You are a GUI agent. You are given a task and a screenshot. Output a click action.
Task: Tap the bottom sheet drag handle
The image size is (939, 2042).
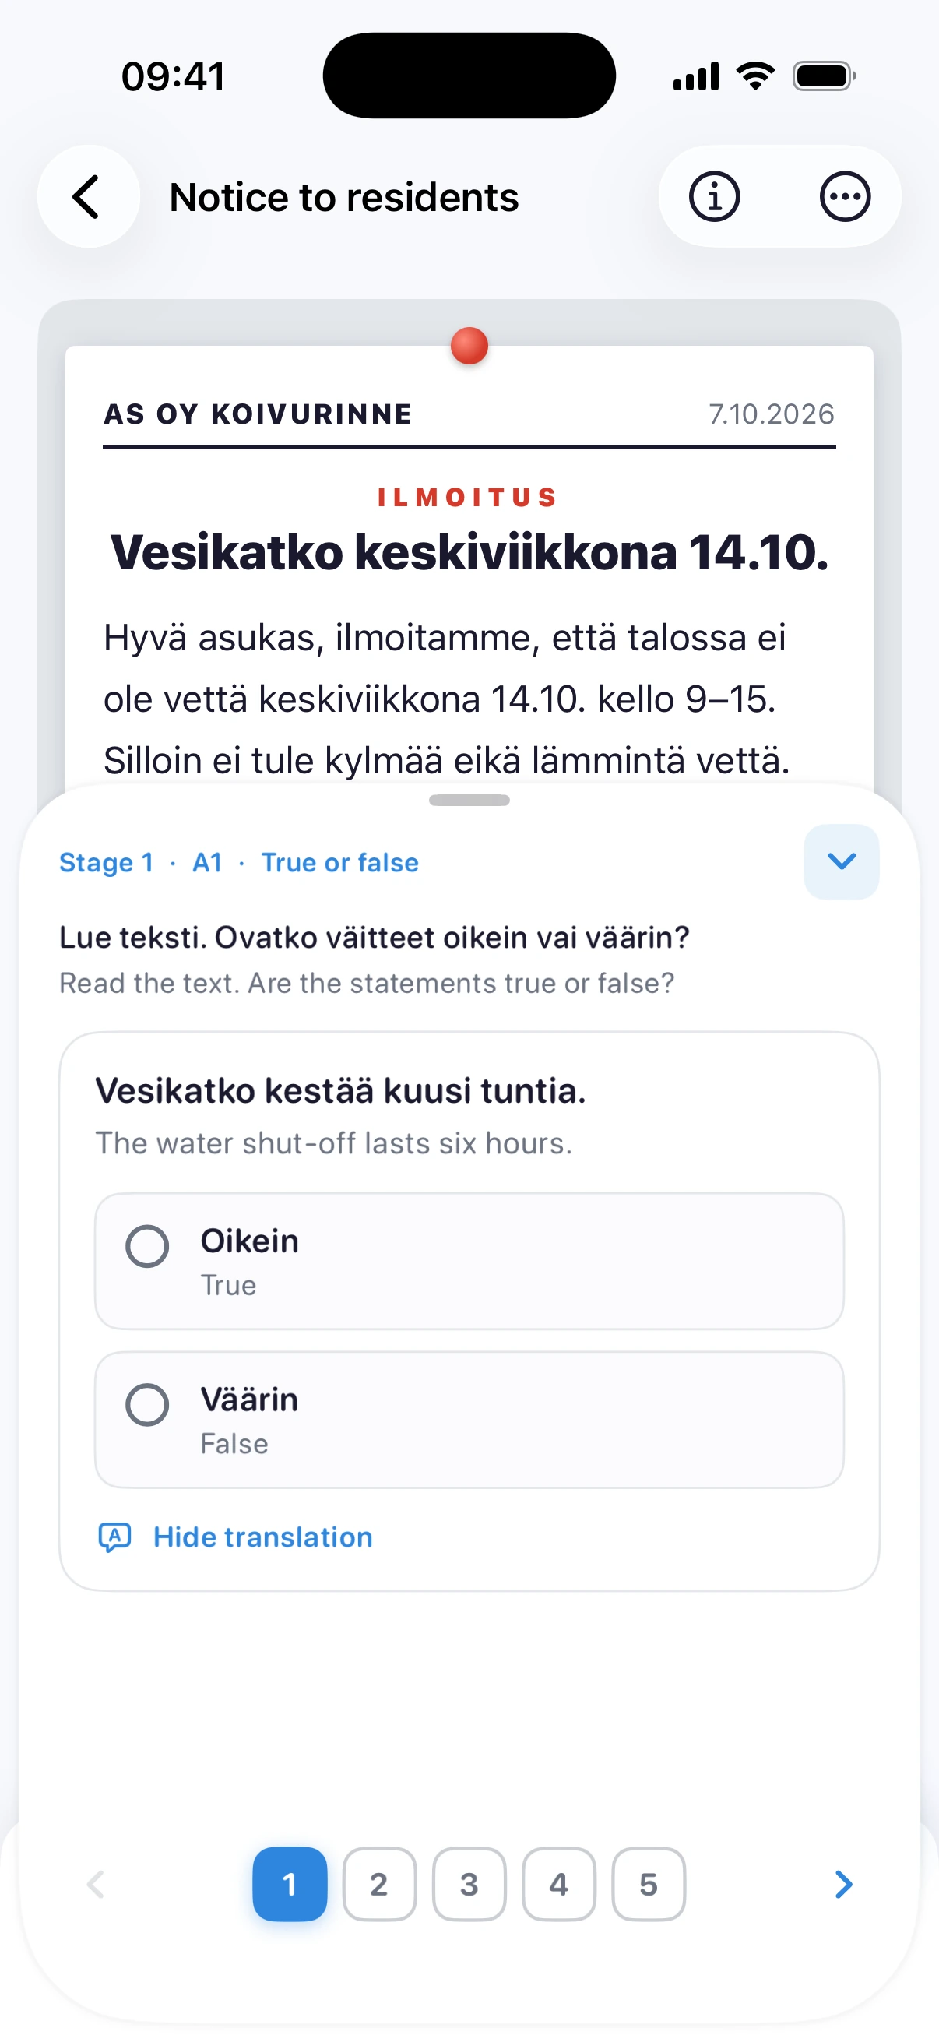tap(469, 801)
